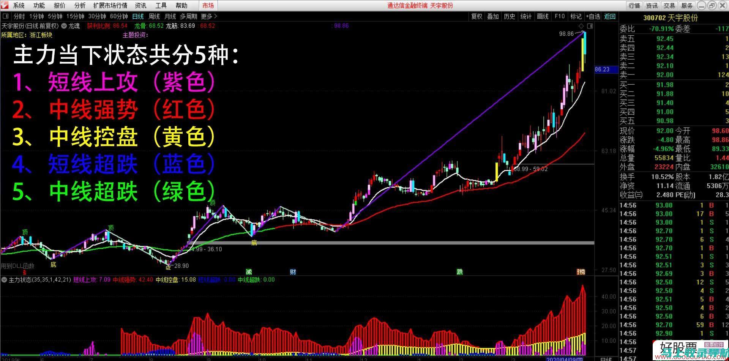Open the 分析 menu
729x361 pixels.
click(x=80, y=5)
